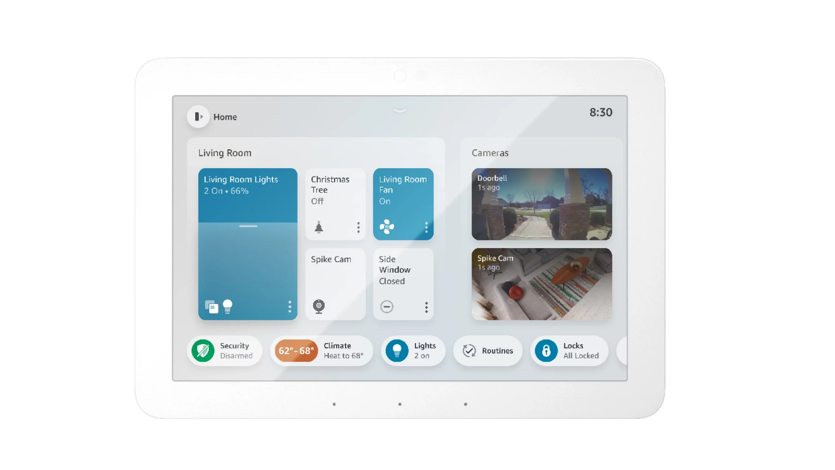Expand the Living Room Lights options menu
The height and width of the screenshot is (470, 835).
coord(290,307)
